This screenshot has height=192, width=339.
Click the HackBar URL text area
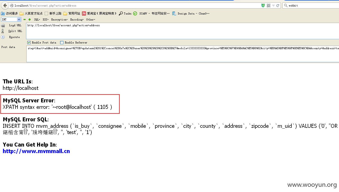coord(182,31)
